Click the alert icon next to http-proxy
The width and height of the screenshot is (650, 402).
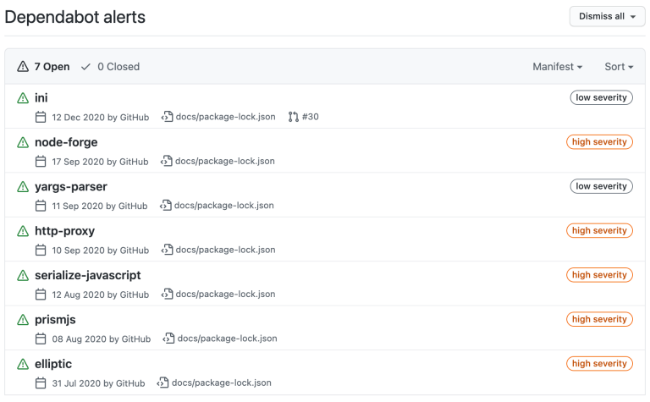(x=23, y=231)
